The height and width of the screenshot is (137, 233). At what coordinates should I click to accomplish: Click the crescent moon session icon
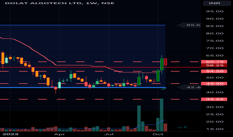pyautogui.click(x=186, y=127)
